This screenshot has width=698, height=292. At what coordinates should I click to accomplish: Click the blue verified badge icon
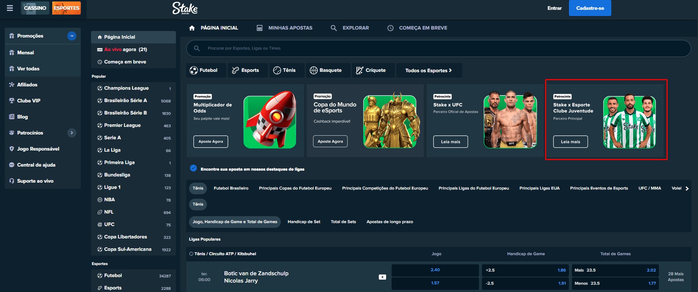[193, 168]
